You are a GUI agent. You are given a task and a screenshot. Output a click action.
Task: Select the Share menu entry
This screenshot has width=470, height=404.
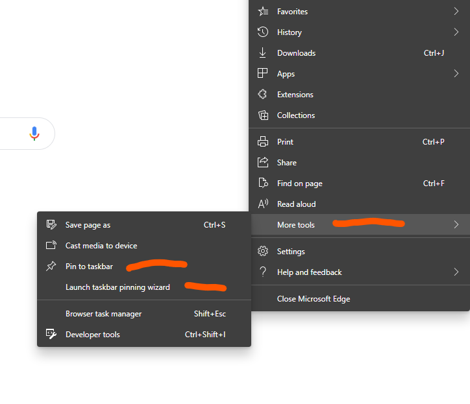(x=359, y=162)
